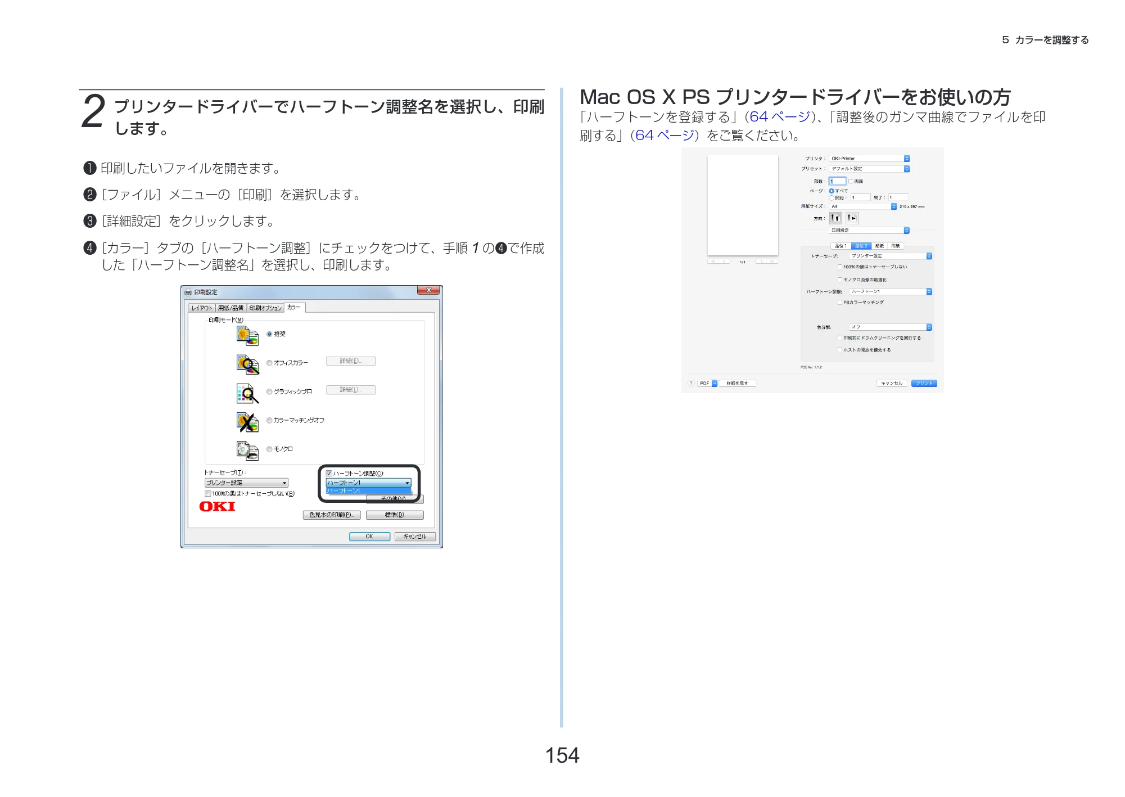
Task: Click the オフィスカラー magnifier icon
Action: [x=247, y=364]
